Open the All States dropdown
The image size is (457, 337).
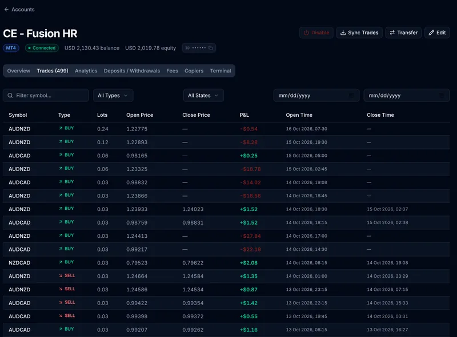[203, 95]
